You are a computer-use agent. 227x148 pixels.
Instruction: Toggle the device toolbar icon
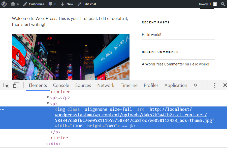coord(16,85)
